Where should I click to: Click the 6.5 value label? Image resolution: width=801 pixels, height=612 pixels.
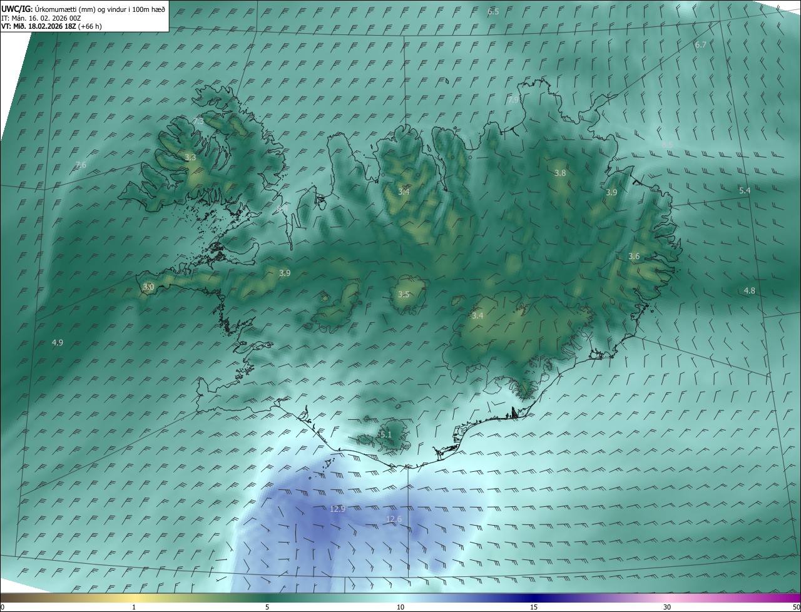(493, 11)
